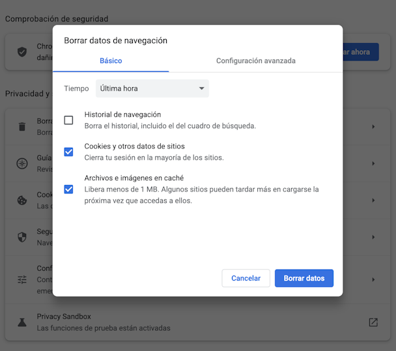Image resolution: width=396 pixels, height=351 pixels.
Task: Click the Borrar datos button
Action: (304, 278)
